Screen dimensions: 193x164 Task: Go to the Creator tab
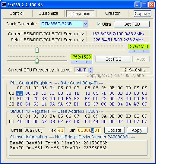(112, 13)
